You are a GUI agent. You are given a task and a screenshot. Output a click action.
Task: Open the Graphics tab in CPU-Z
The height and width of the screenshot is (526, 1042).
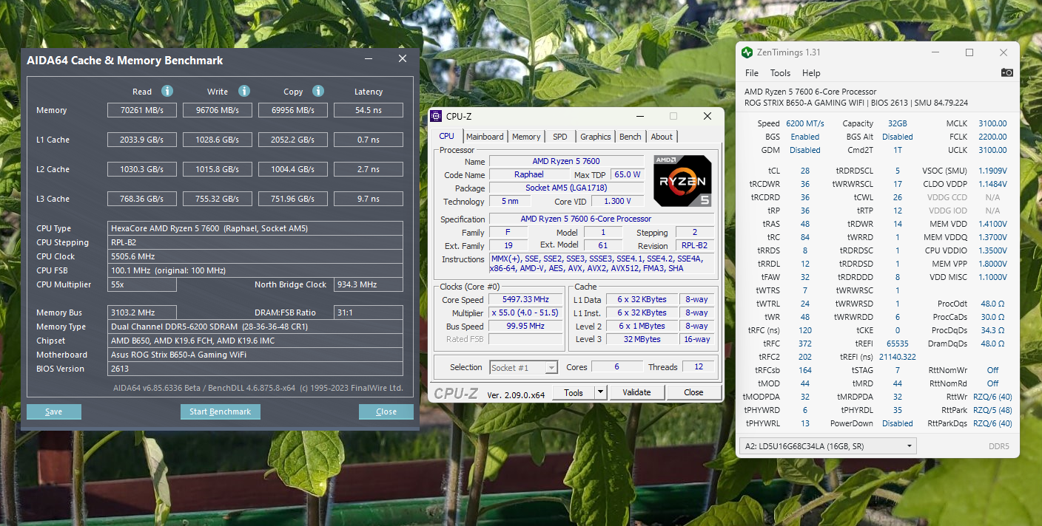(596, 137)
